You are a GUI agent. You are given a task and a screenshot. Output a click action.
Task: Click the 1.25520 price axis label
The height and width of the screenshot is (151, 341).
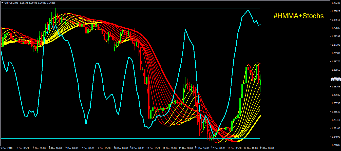tap(336, 112)
